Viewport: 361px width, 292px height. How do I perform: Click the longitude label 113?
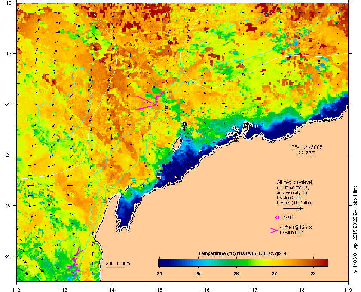pos(64,289)
